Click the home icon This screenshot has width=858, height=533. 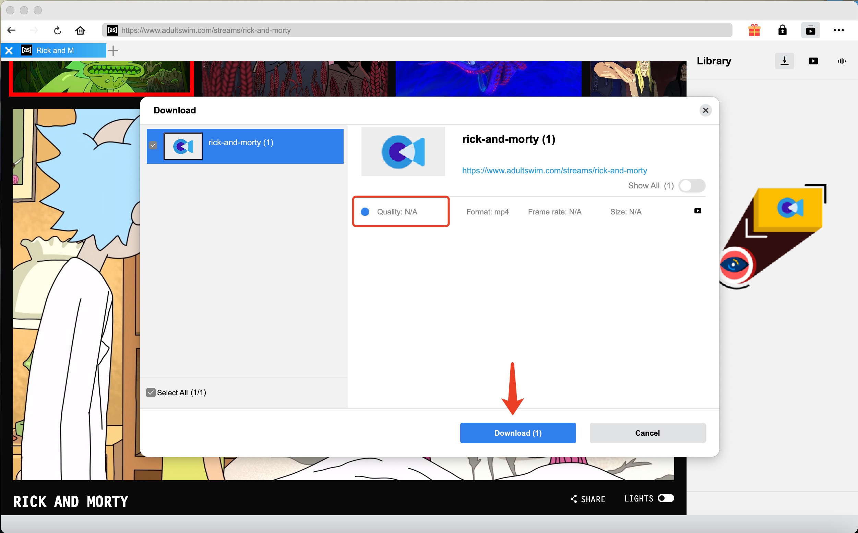[x=80, y=30]
